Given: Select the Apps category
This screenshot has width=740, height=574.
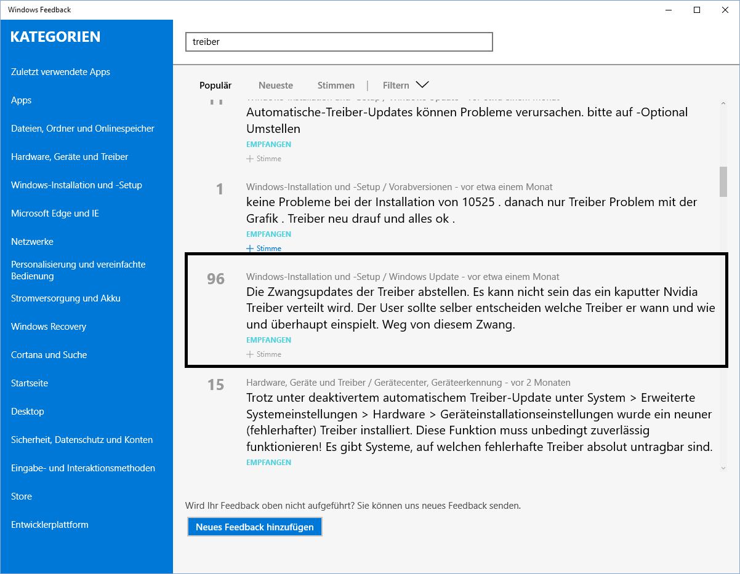Looking at the screenshot, I should (21, 100).
